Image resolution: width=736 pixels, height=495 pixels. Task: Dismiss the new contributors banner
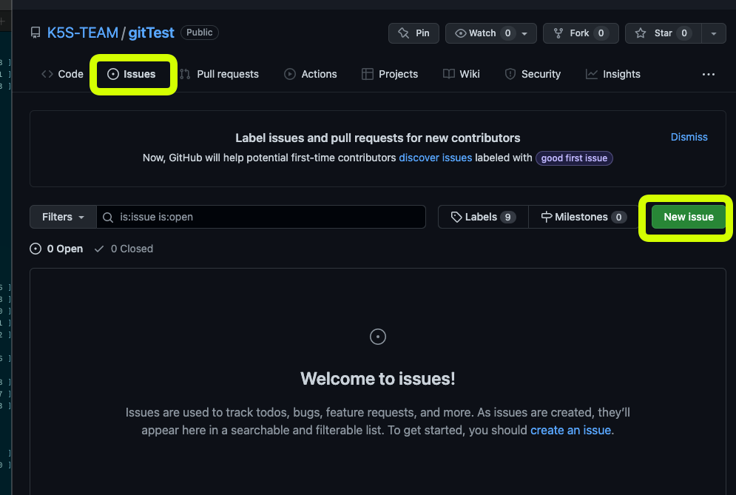pos(689,137)
